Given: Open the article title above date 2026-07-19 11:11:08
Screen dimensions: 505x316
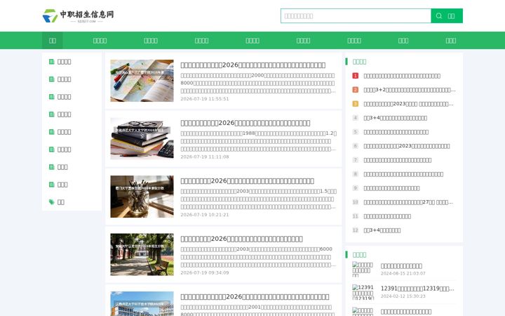Looking at the screenshot, I should 245,123.
